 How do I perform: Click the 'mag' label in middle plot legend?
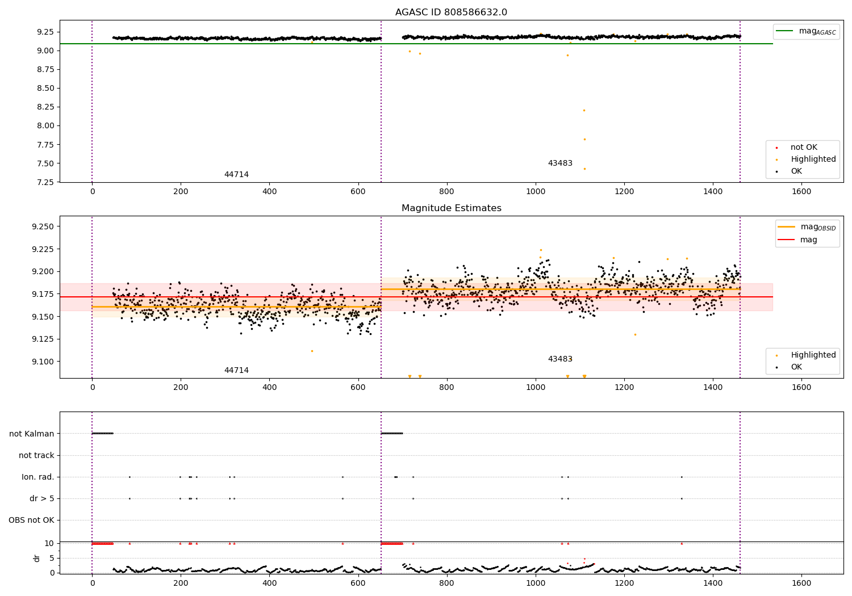pos(809,240)
